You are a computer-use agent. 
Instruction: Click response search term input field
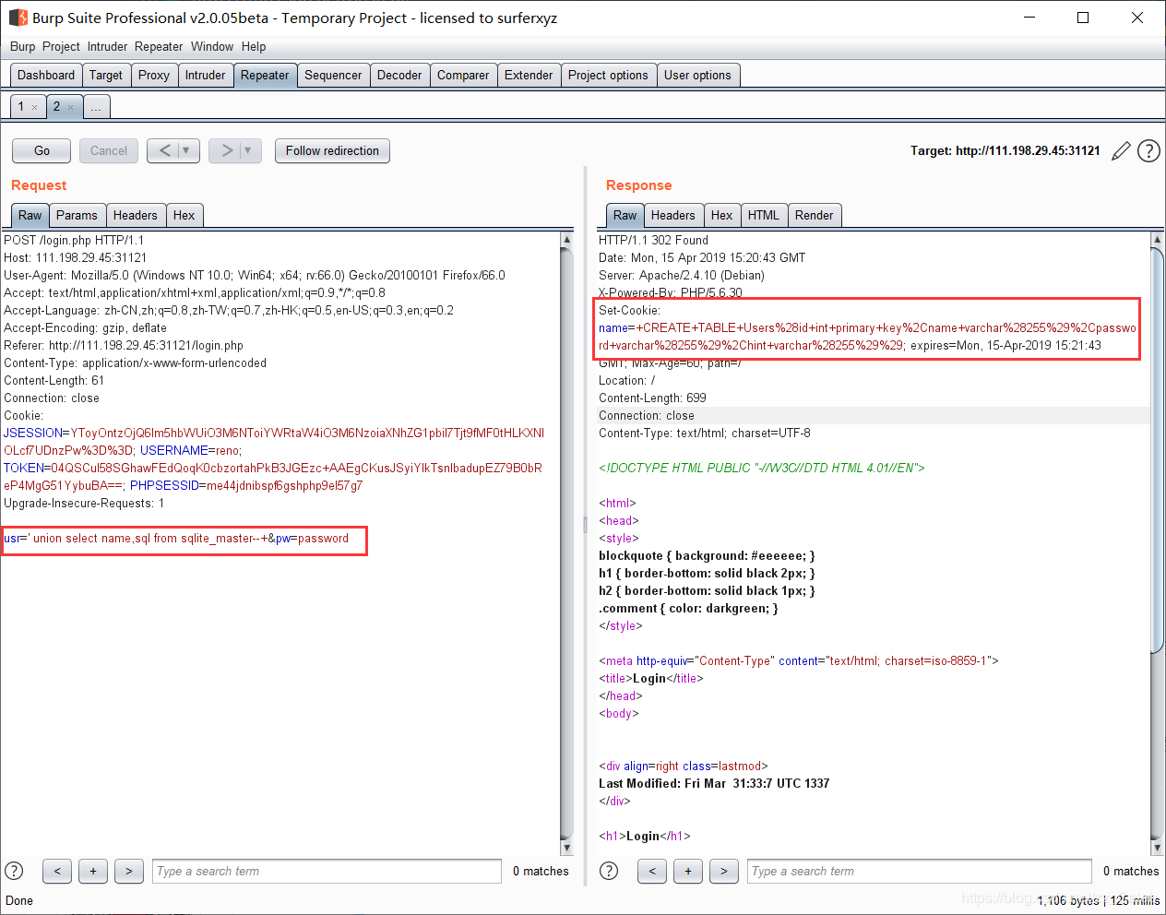click(920, 871)
